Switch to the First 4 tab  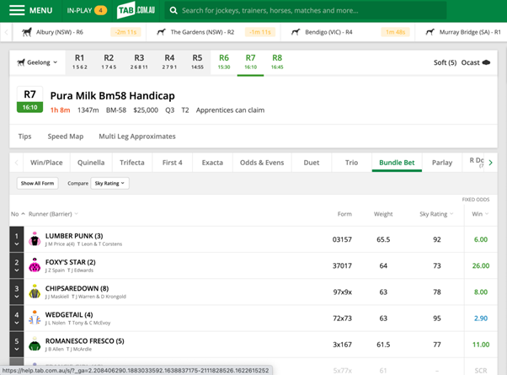(x=173, y=163)
